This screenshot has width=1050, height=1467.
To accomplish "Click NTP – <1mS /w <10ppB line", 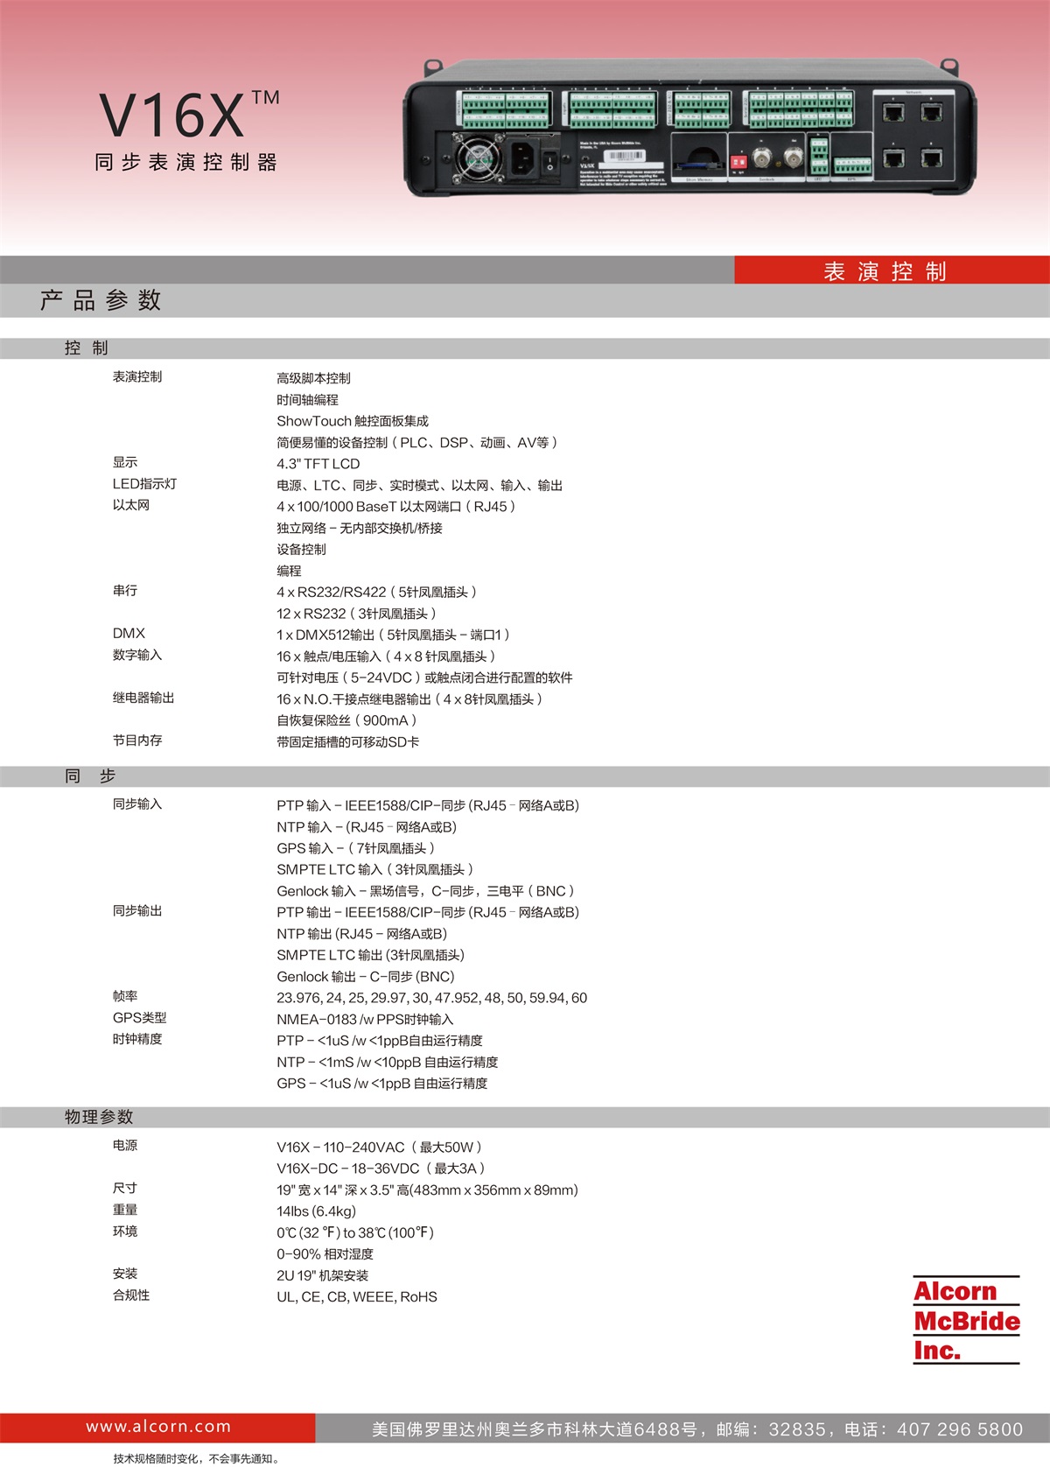I will (388, 1062).
